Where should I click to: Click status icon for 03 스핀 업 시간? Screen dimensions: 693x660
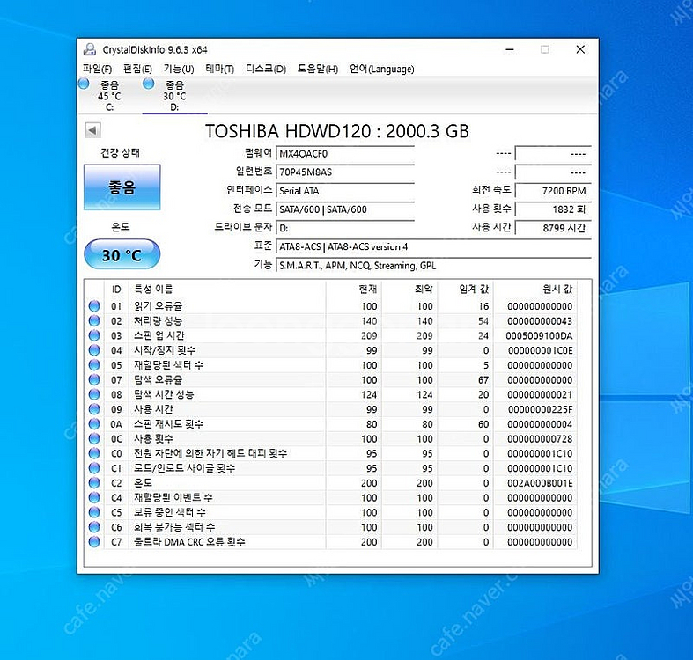(94, 335)
